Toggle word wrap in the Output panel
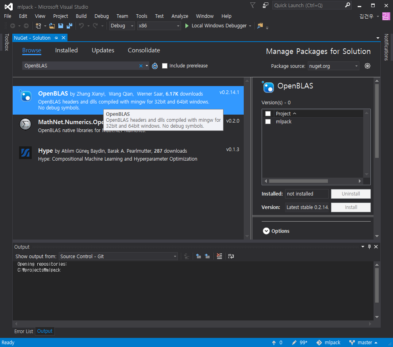 point(231,257)
